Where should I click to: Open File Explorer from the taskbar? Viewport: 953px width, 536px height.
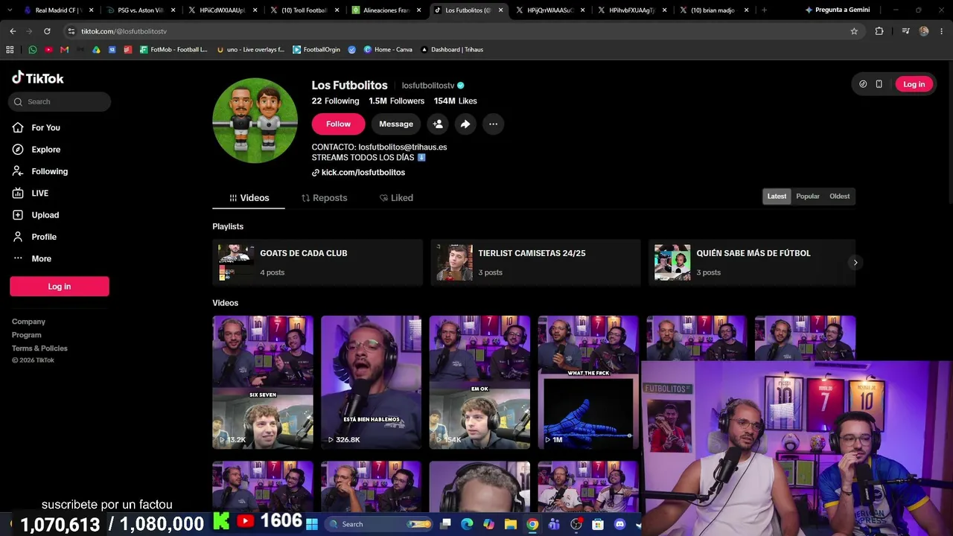click(x=511, y=524)
